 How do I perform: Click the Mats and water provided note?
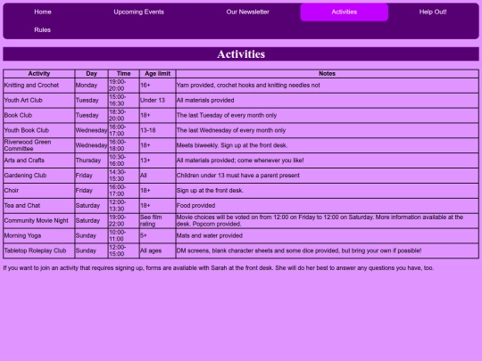click(x=327, y=235)
